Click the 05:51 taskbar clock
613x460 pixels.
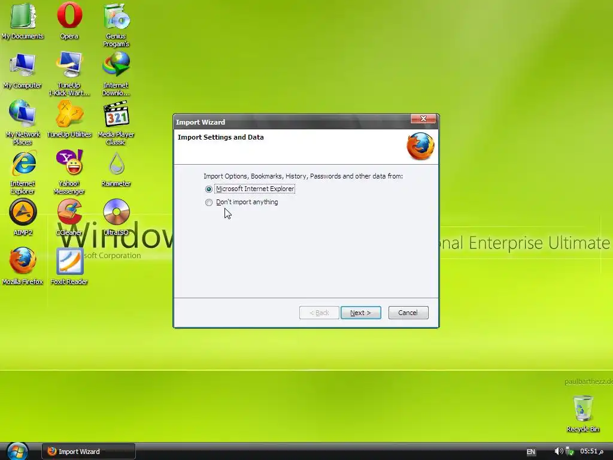pos(591,452)
